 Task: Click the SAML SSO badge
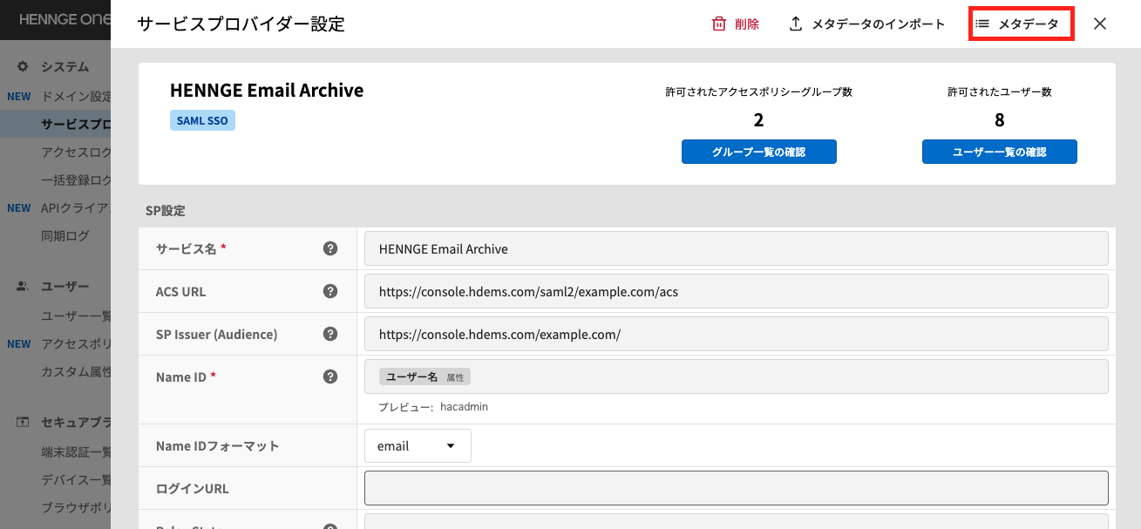coord(202,120)
